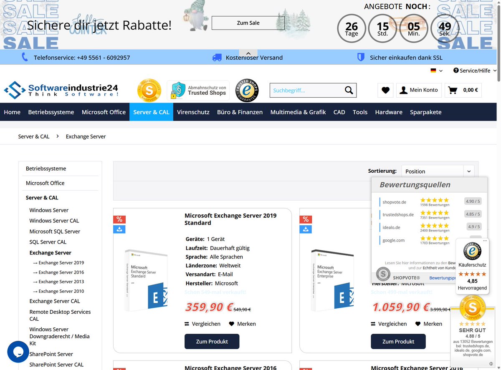Click the search magnifier icon
The image size is (501, 370).
pos(349,90)
